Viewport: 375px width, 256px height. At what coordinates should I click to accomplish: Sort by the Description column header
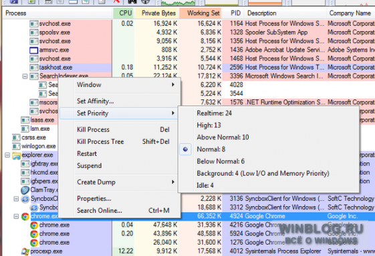285,13
